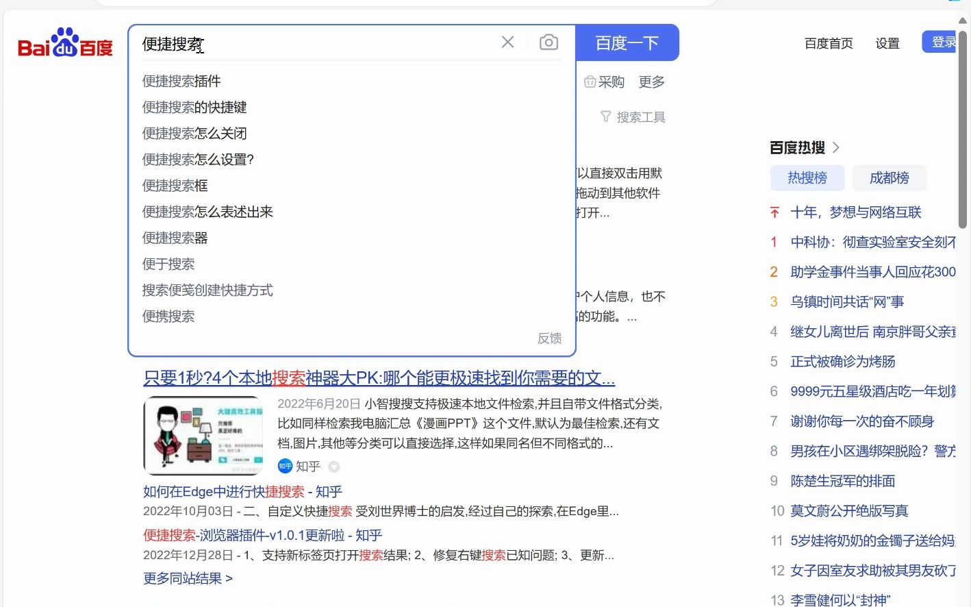Click the 反馈 feedback link
971x607 pixels.
[549, 338]
